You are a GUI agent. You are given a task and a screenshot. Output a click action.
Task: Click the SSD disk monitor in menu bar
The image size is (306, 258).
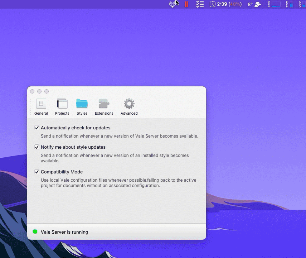tap(302, 4)
